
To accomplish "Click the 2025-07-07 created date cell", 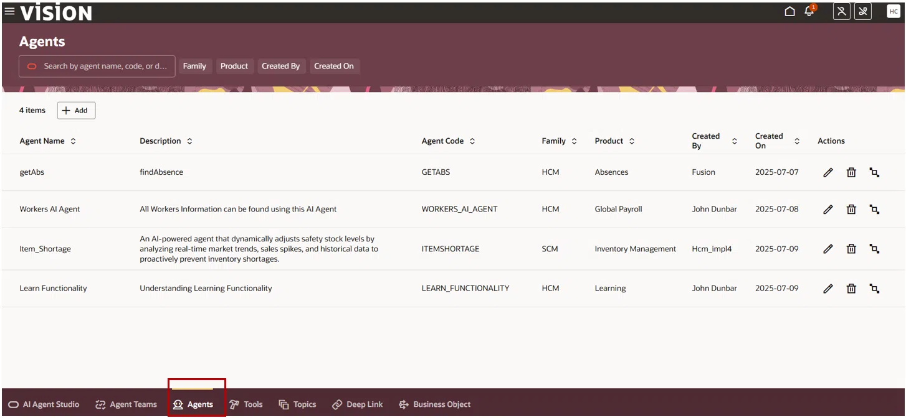I will coord(776,172).
